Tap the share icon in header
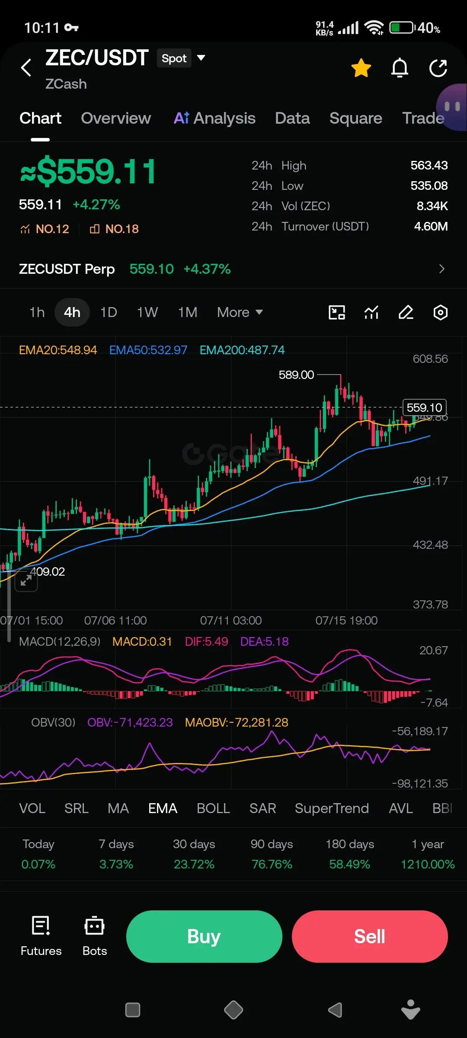Screen dimensions: 467x1038 pyautogui.click(x=438, y=68)
